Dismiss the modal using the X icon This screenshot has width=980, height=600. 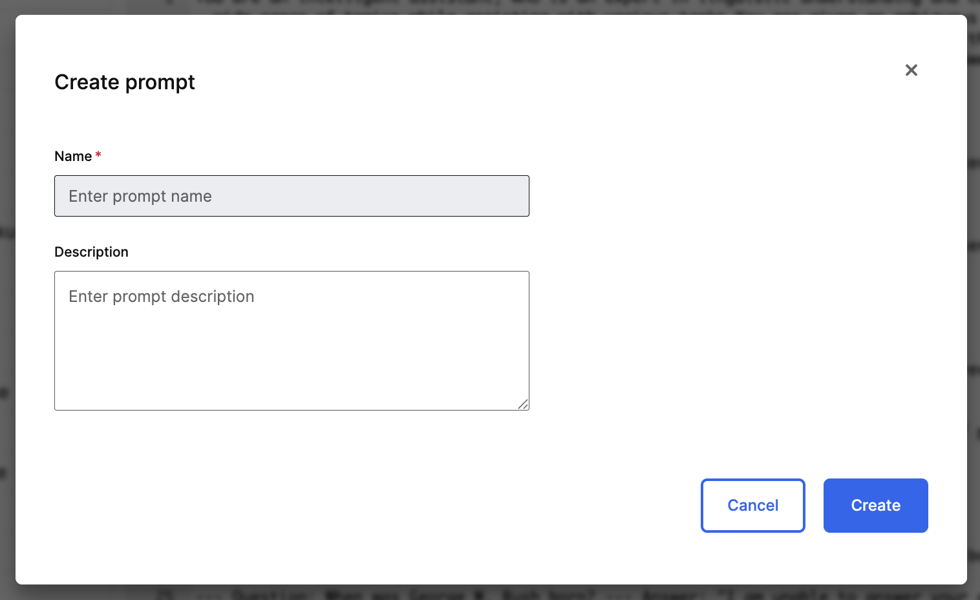(x=911, y=70)
